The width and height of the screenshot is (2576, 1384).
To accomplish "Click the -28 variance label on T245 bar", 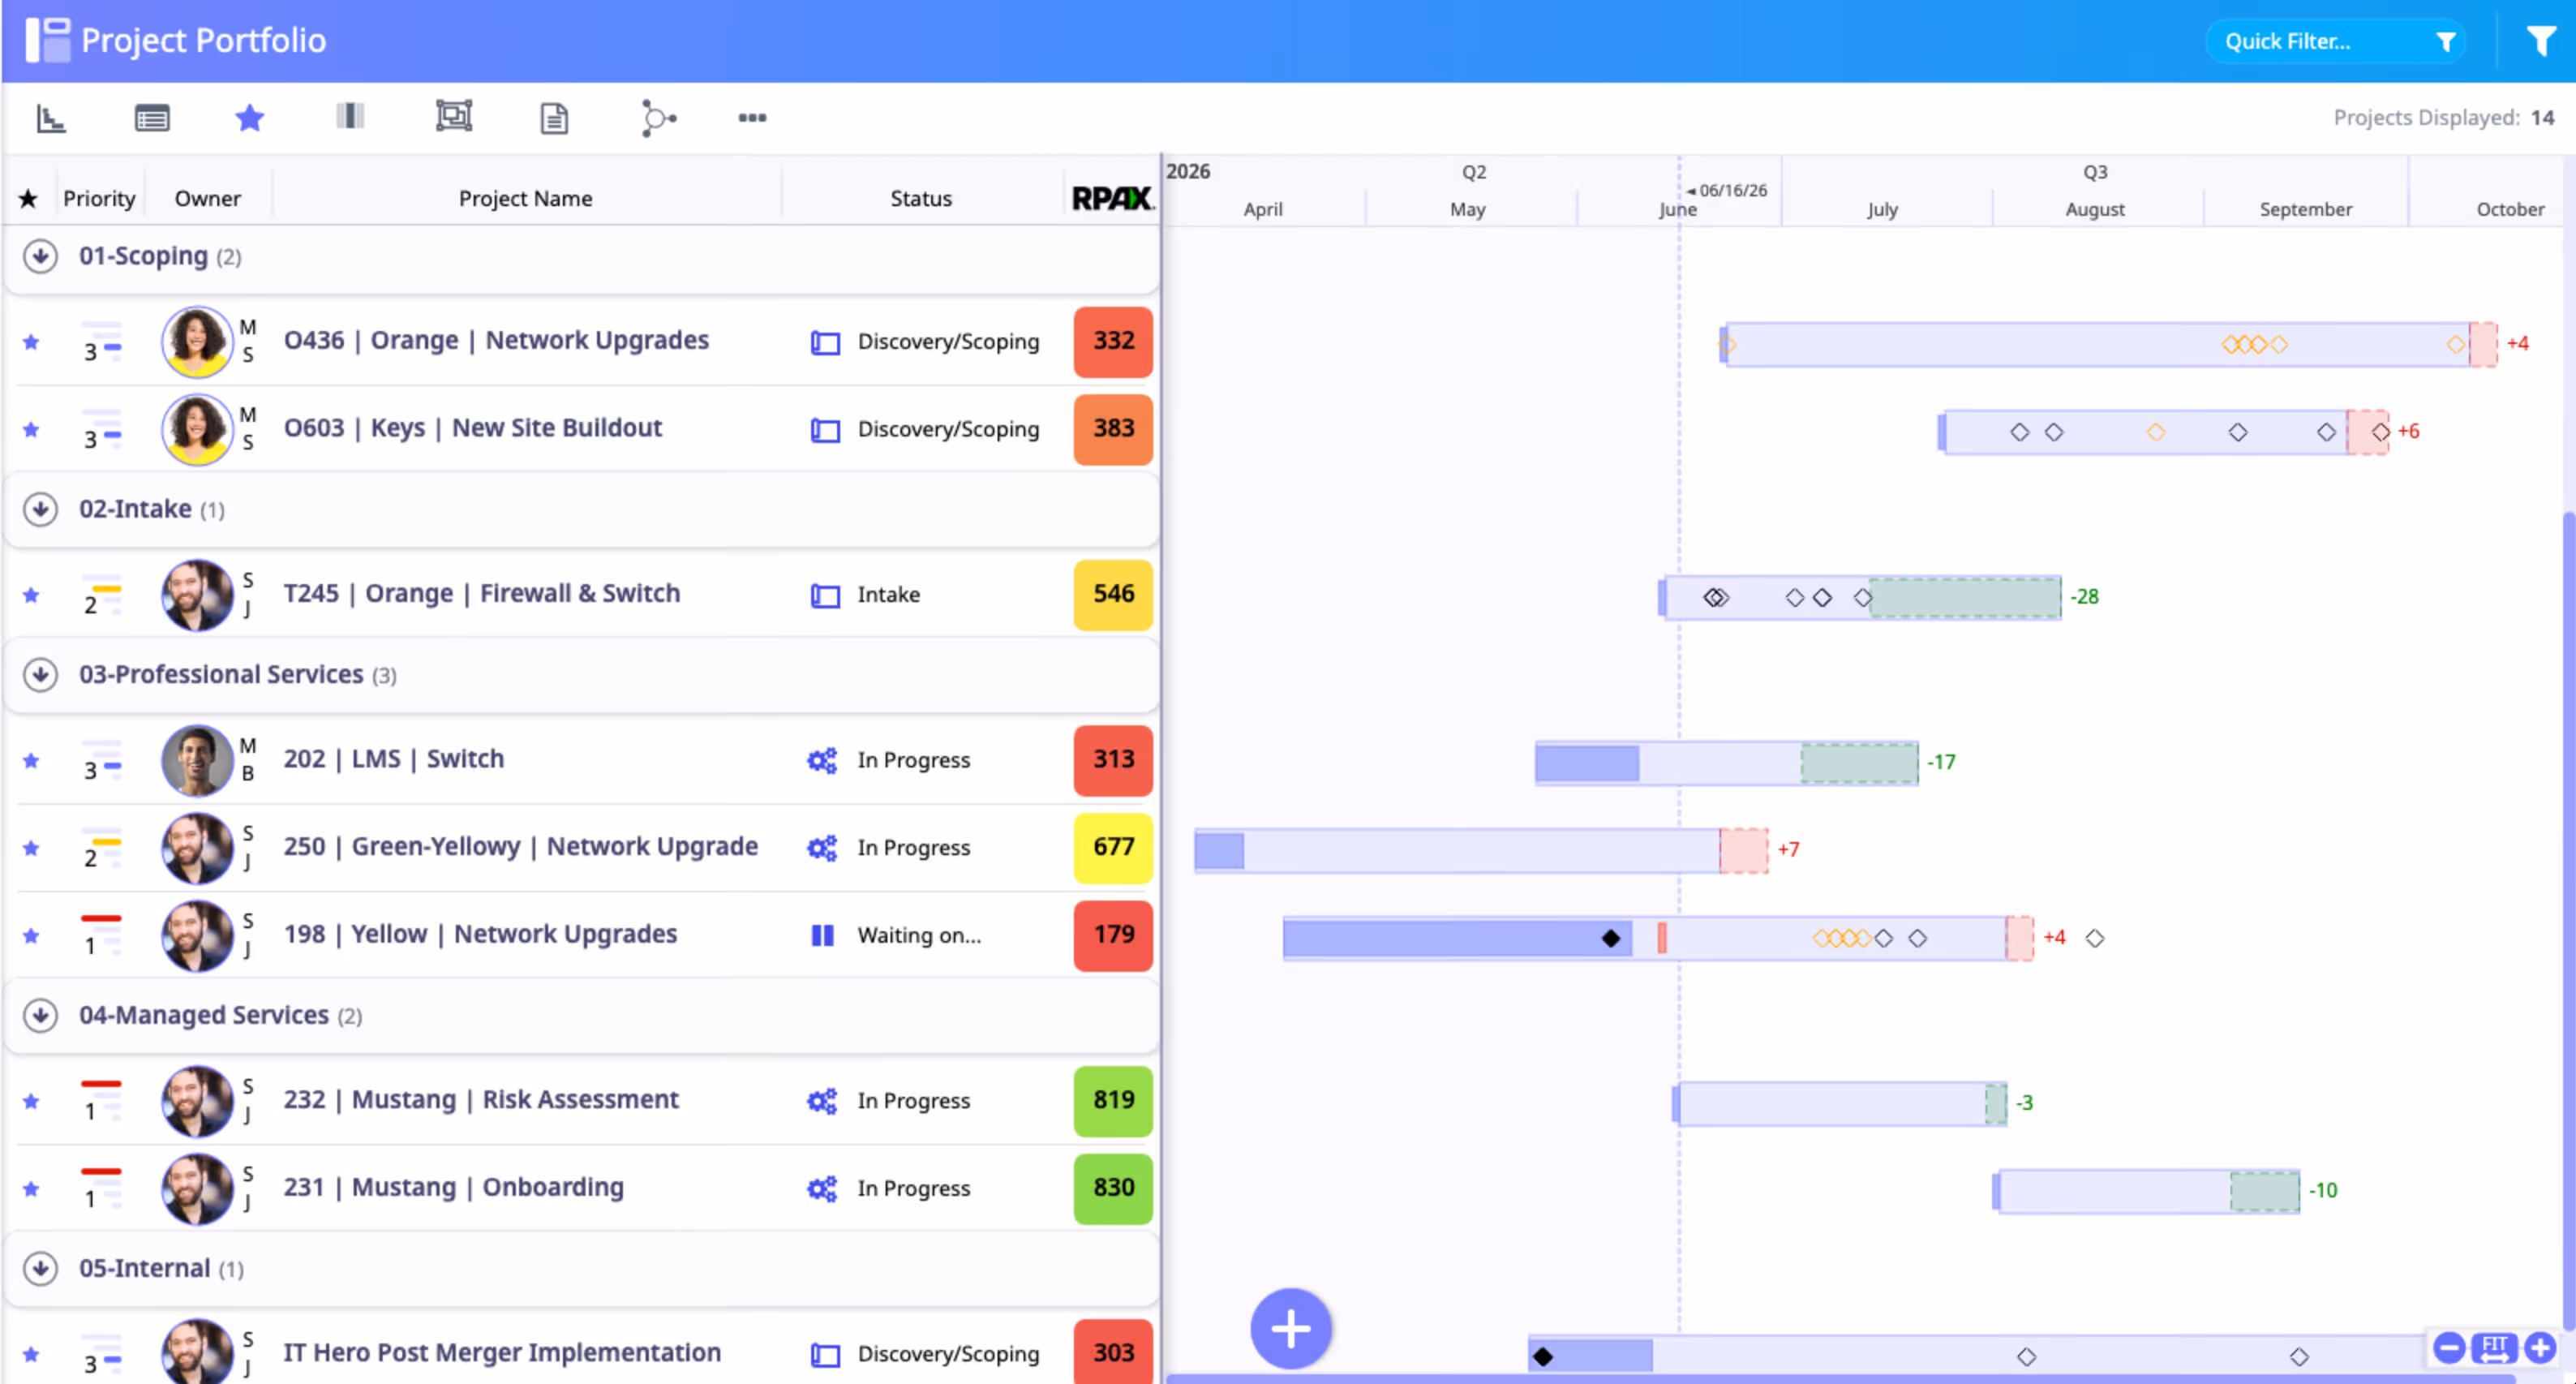I will point(2085,597).
